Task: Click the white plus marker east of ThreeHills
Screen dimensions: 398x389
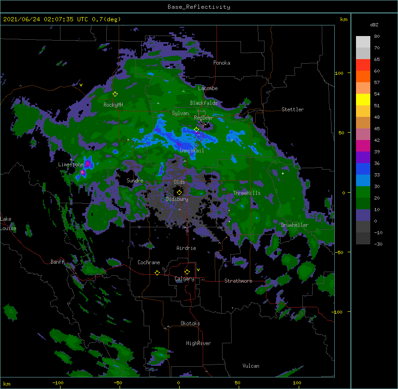Action: click(283, 173)
